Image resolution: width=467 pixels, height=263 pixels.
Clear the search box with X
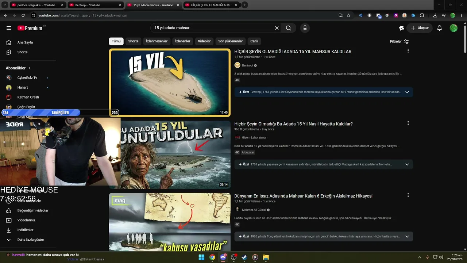[277, 28]
